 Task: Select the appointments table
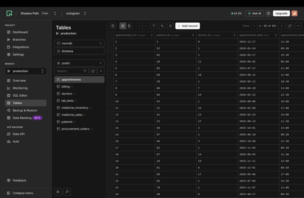pyautogui.click(x=79, y=79)
